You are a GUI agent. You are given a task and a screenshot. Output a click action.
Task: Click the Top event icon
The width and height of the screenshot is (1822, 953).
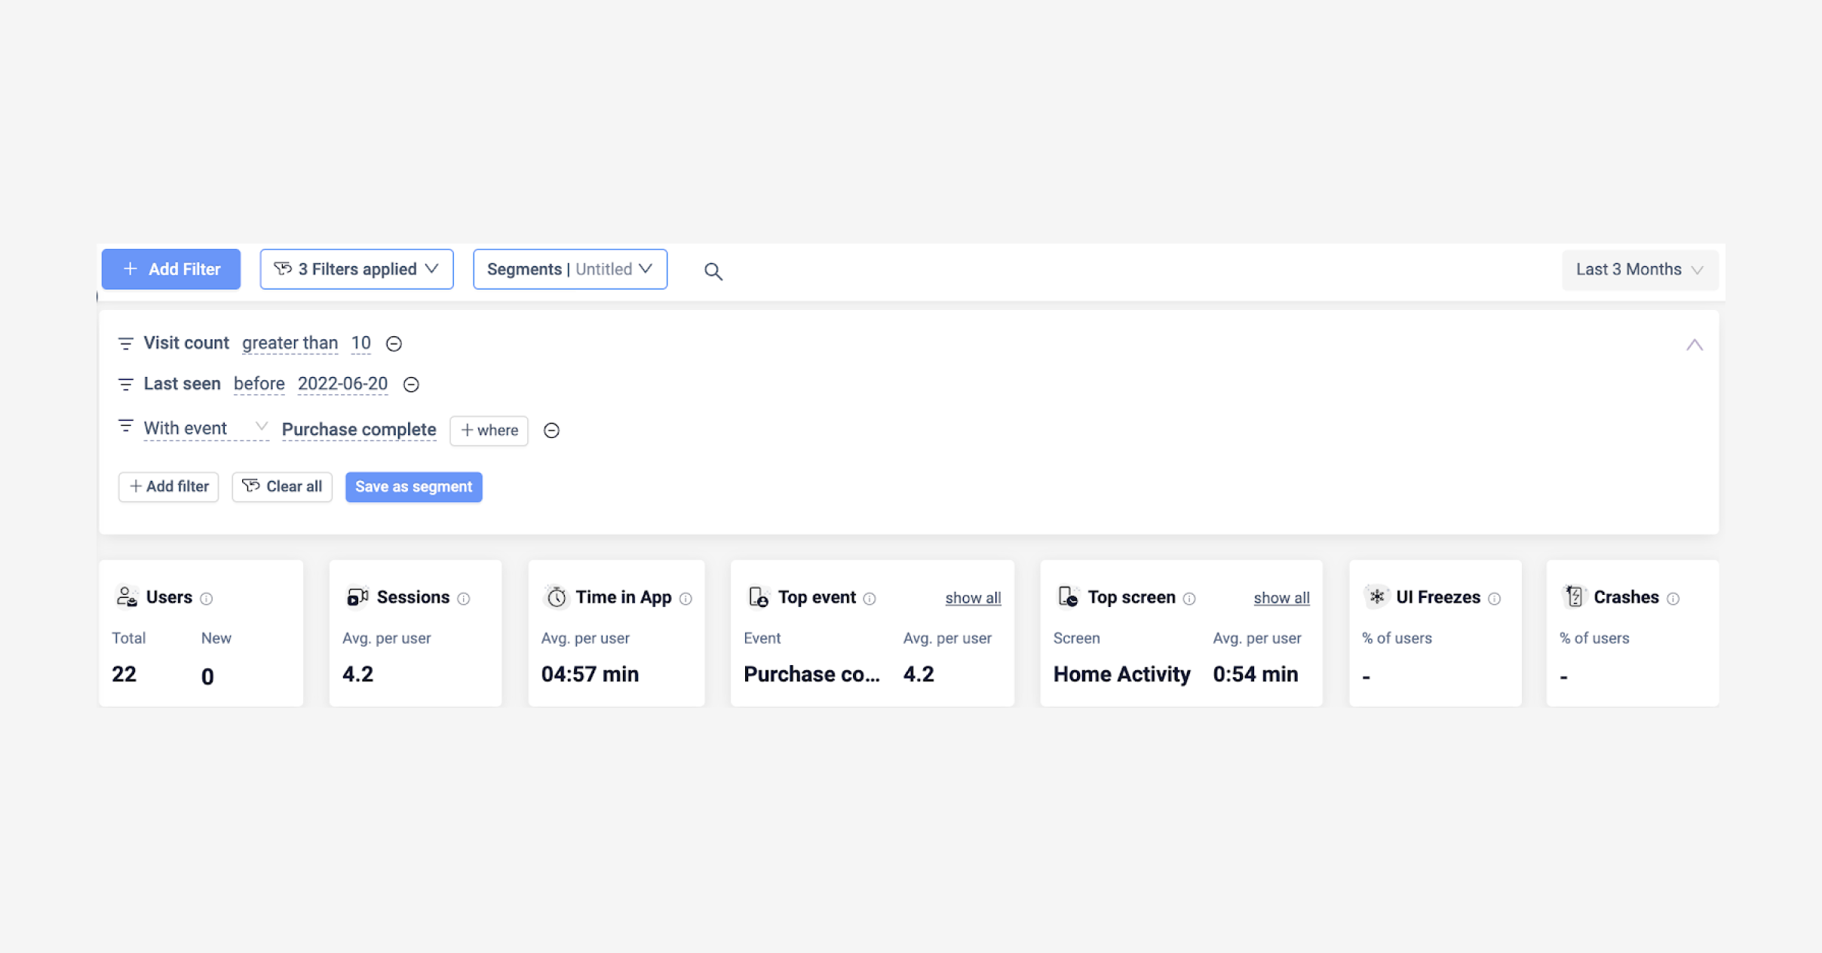coord(758,596)
